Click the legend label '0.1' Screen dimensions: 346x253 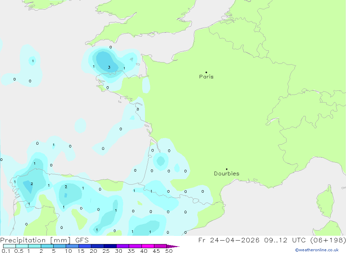click(x=6, y=251)
